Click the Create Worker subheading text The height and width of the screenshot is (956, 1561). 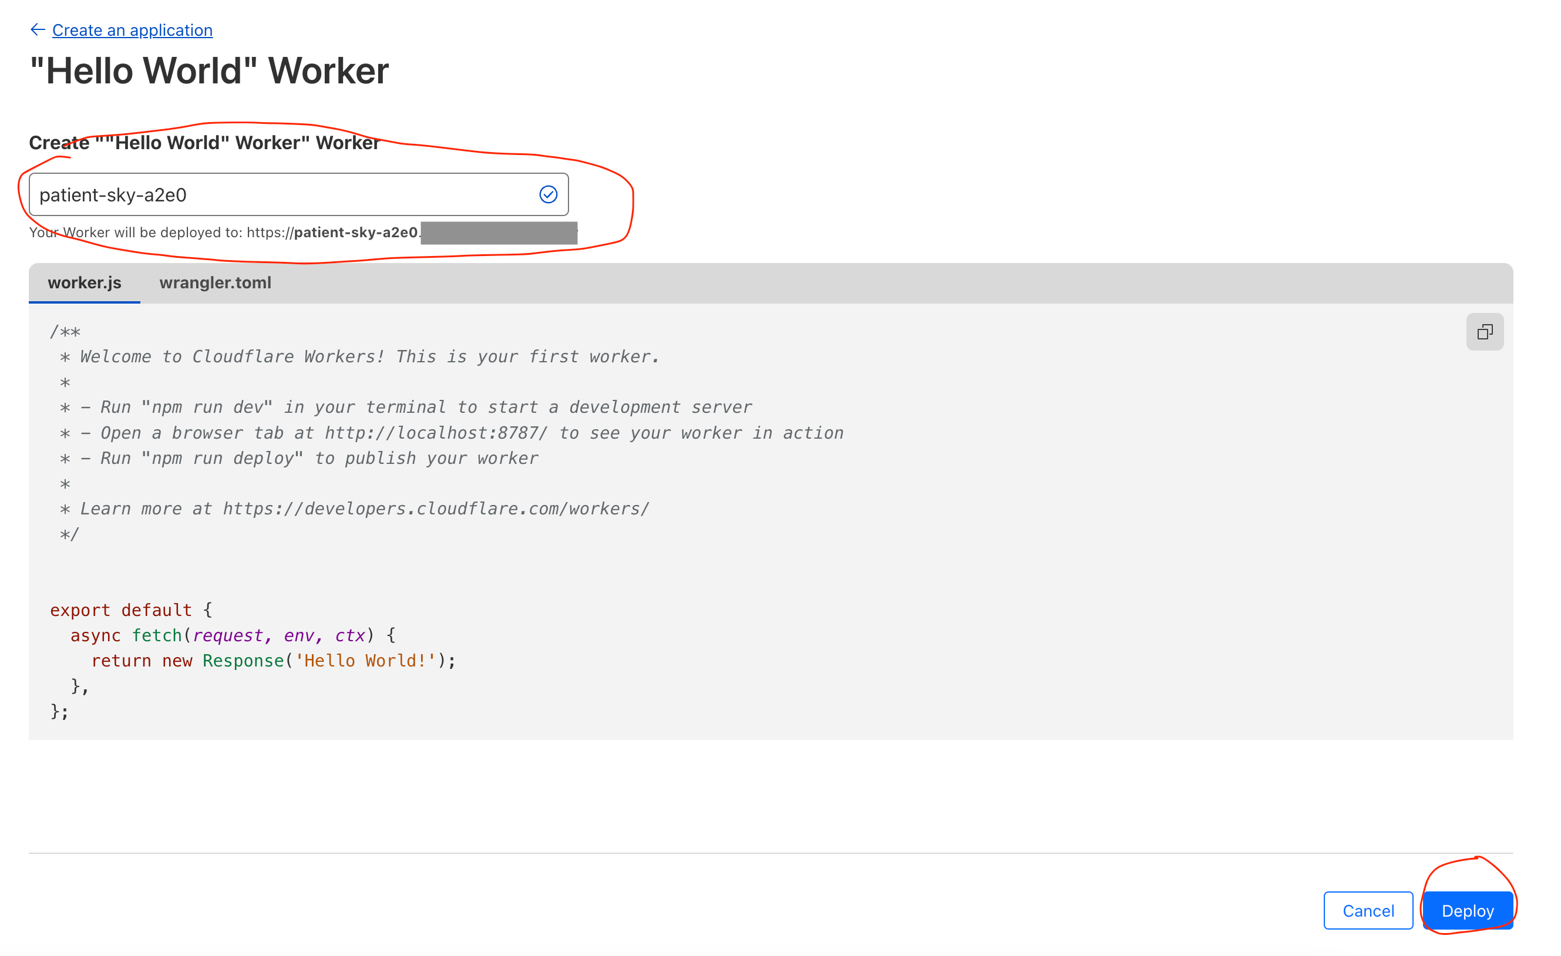(x=204, y=143)
